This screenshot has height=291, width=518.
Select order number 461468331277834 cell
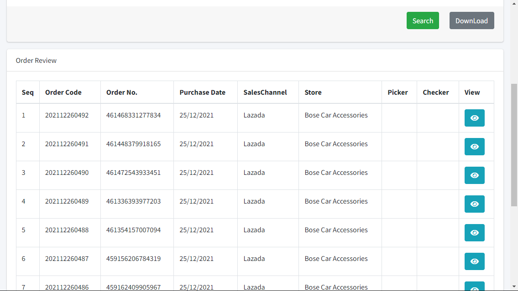coord(133,115)
